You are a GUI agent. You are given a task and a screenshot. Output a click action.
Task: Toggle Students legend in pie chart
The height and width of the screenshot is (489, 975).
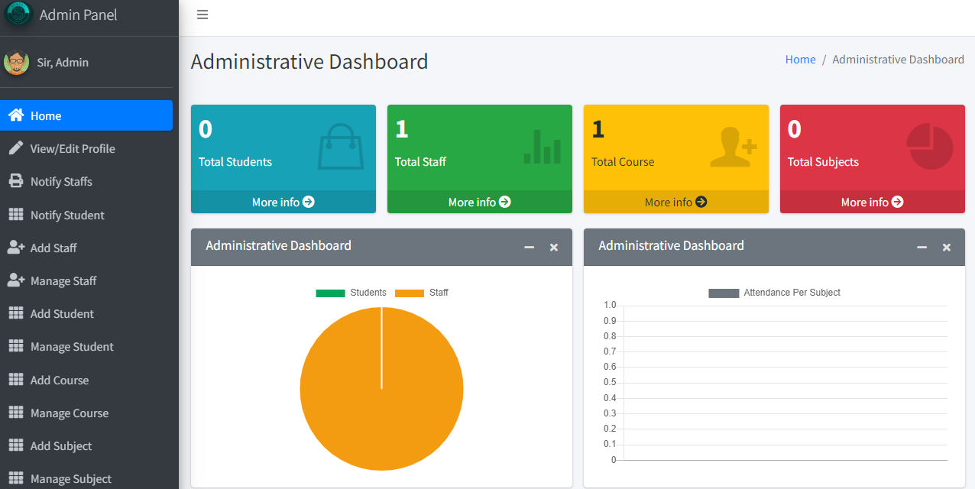pos(351,293)
